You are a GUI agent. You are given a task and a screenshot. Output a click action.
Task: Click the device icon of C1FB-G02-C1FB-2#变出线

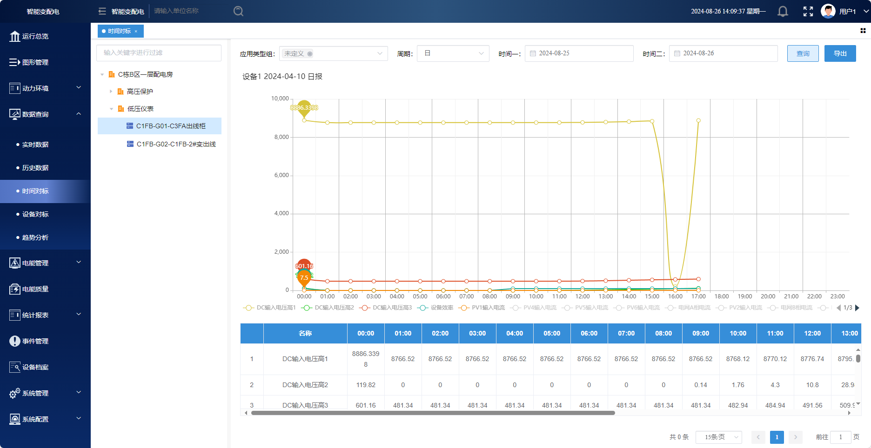pos(130,144)
